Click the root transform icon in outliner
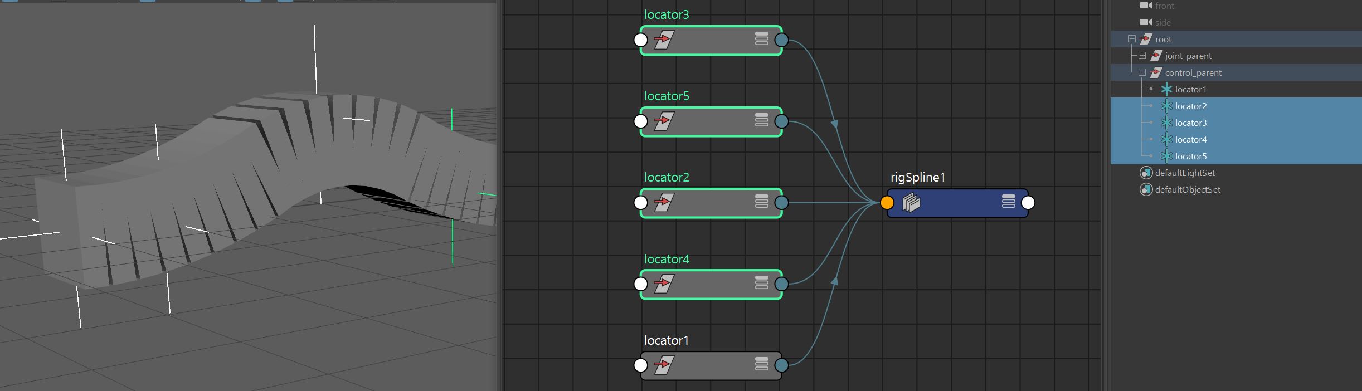The height and width of the screenshot is (391, 1362). [1146, 39]
